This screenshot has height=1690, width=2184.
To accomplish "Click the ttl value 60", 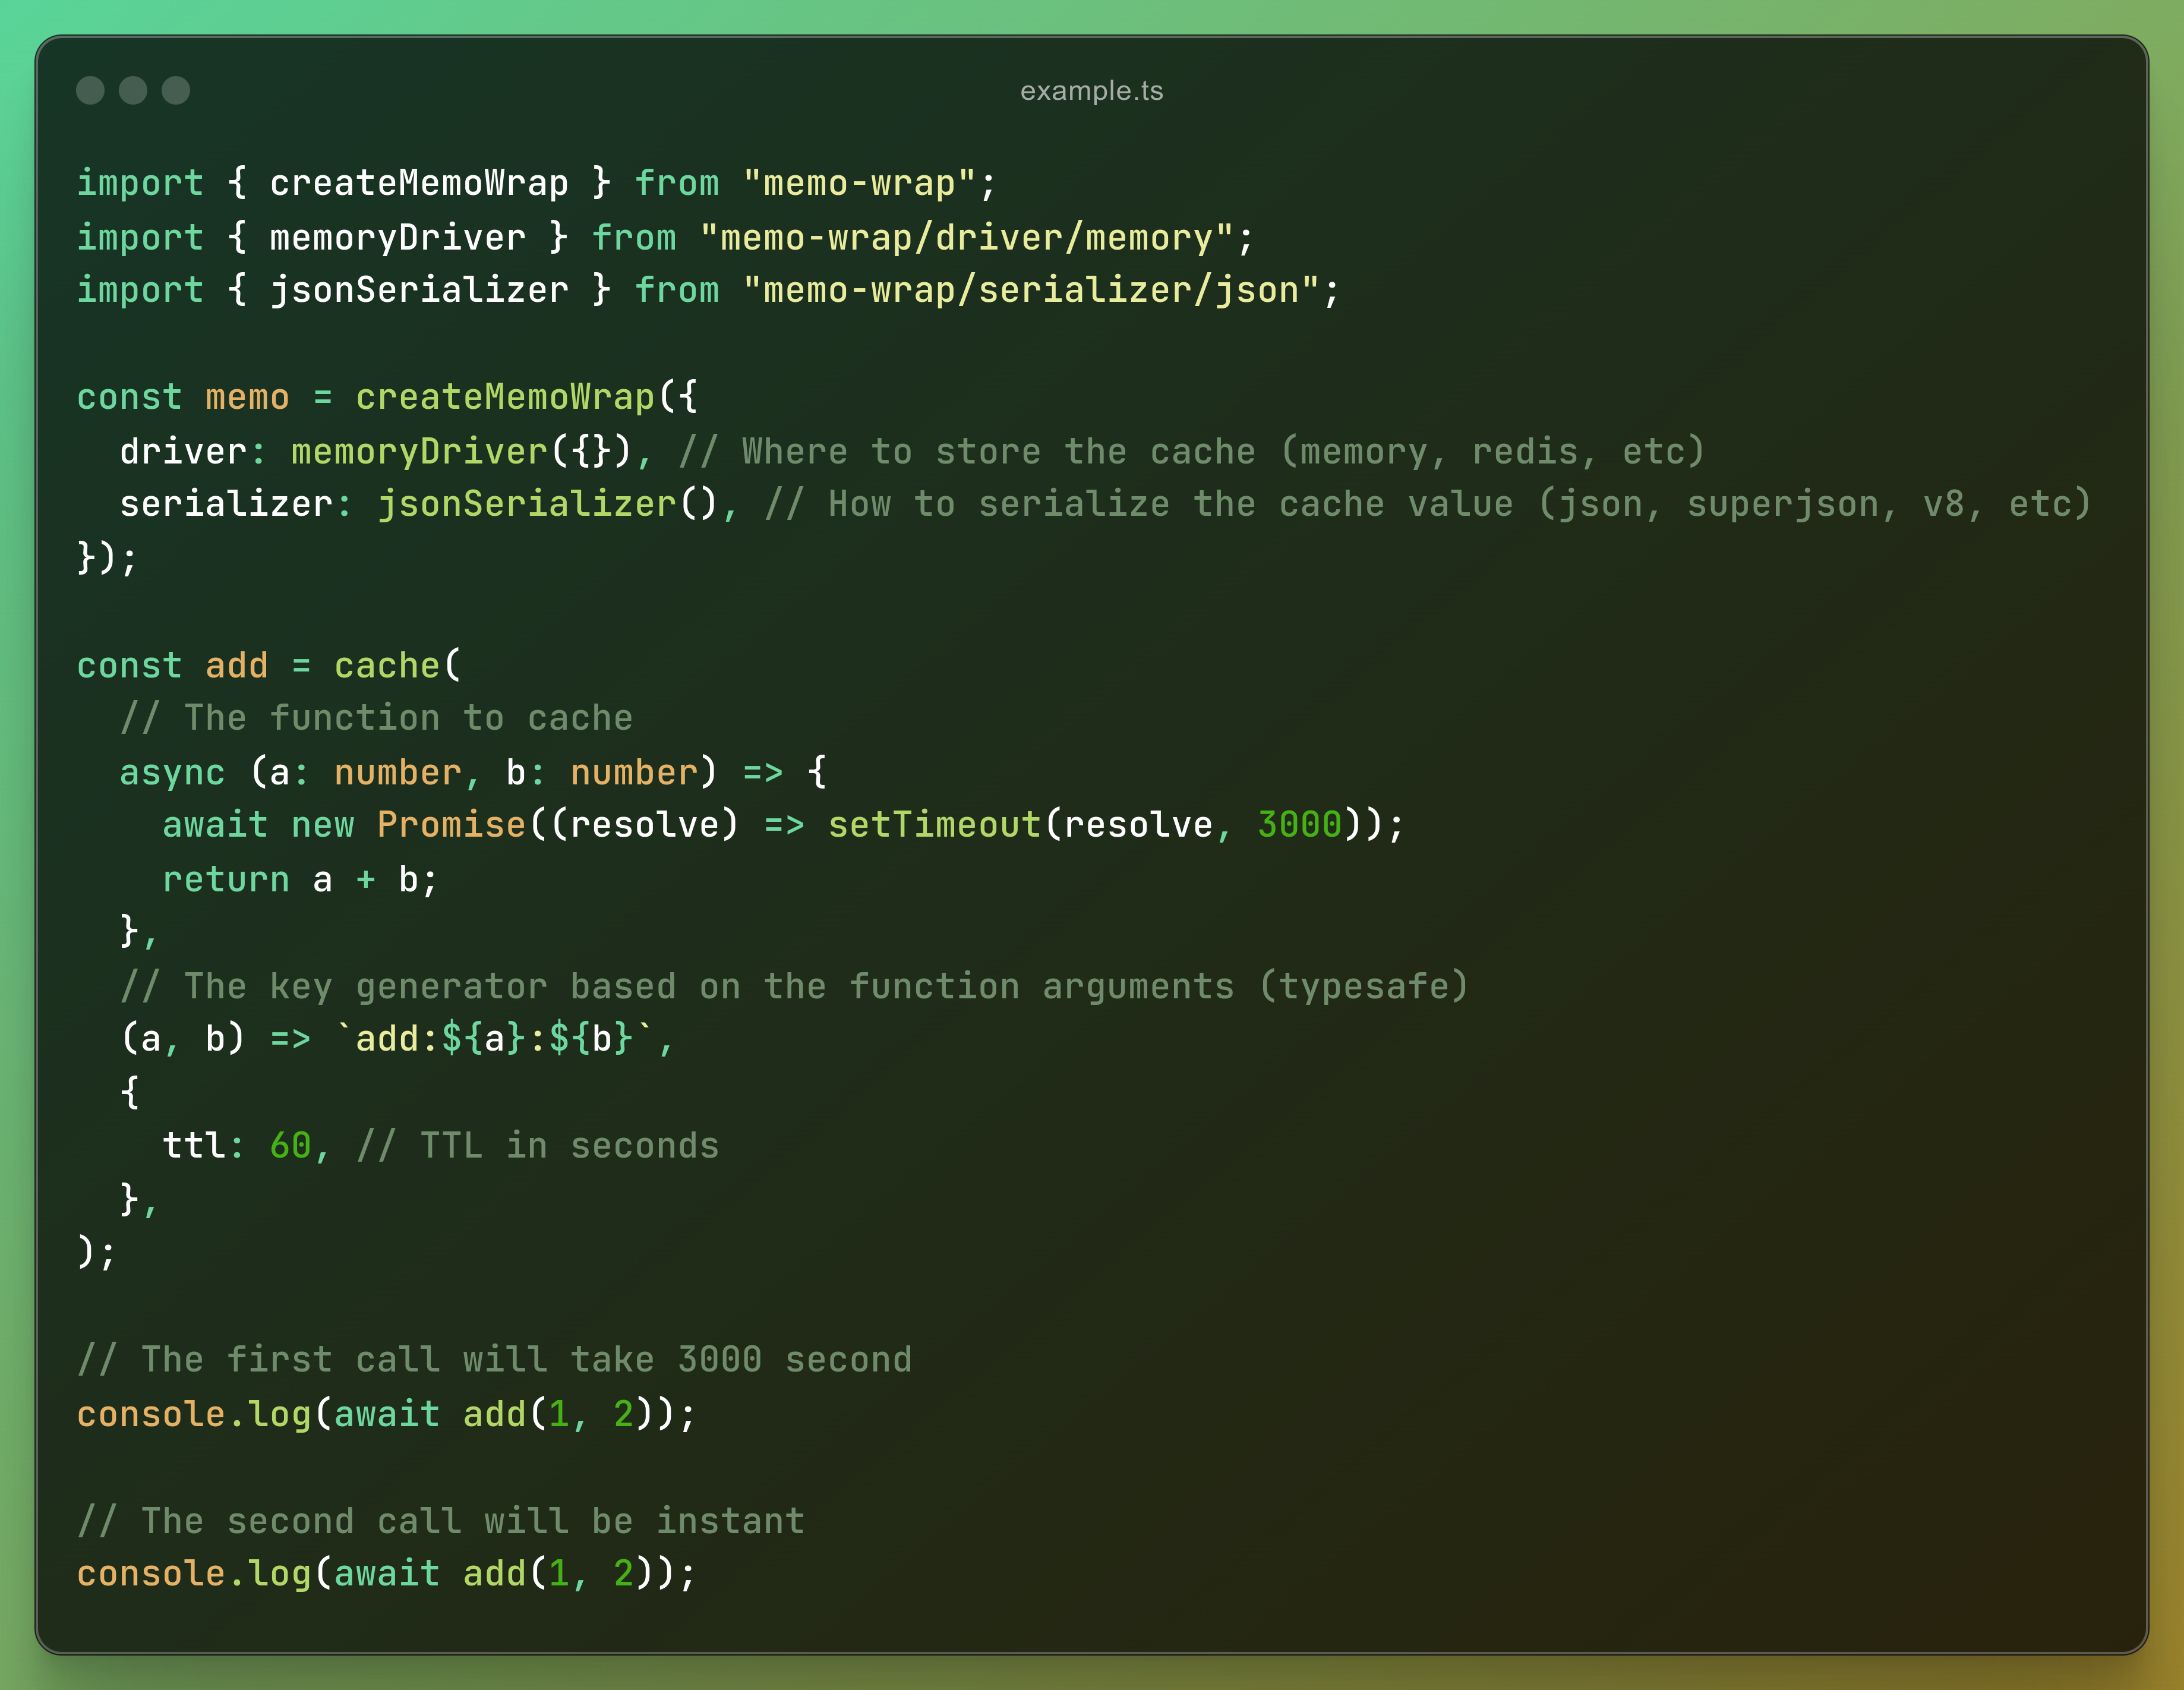I will pos(291,1146).
